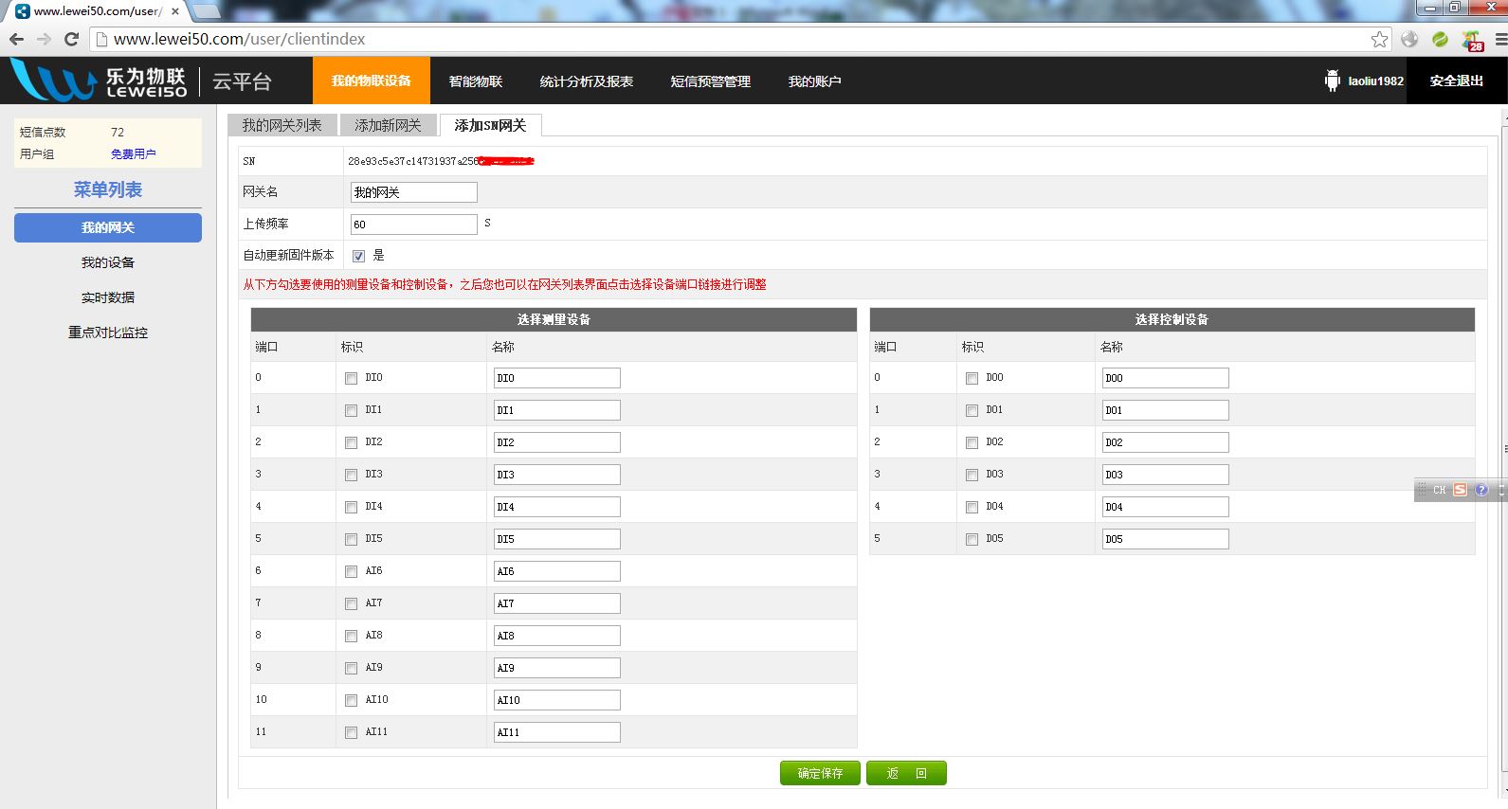
Task: Click the browser back arrow
Action: coord(17,39)
